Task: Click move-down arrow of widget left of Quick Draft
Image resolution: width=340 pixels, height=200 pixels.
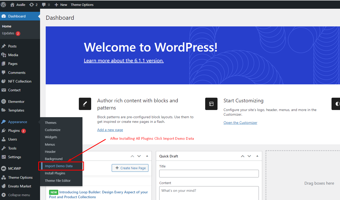Action: [x=139, y=156]
